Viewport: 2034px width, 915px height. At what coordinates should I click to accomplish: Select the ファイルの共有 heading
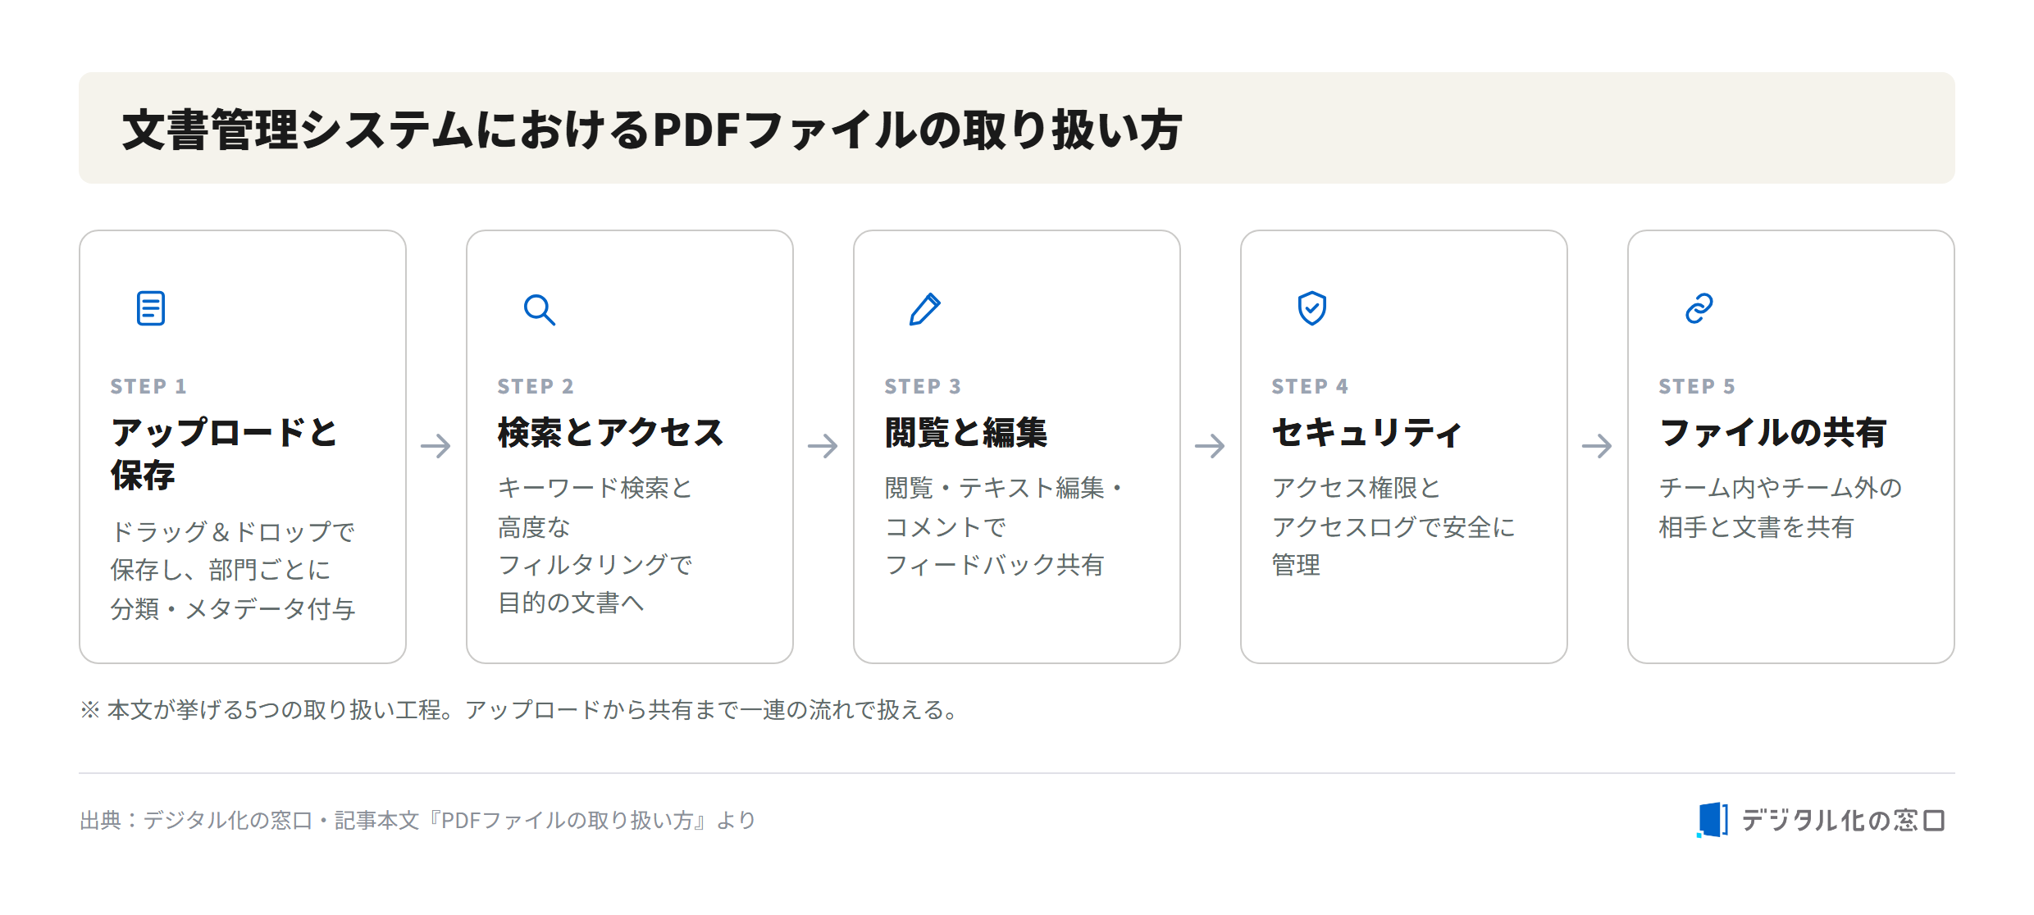[1772, 433]
